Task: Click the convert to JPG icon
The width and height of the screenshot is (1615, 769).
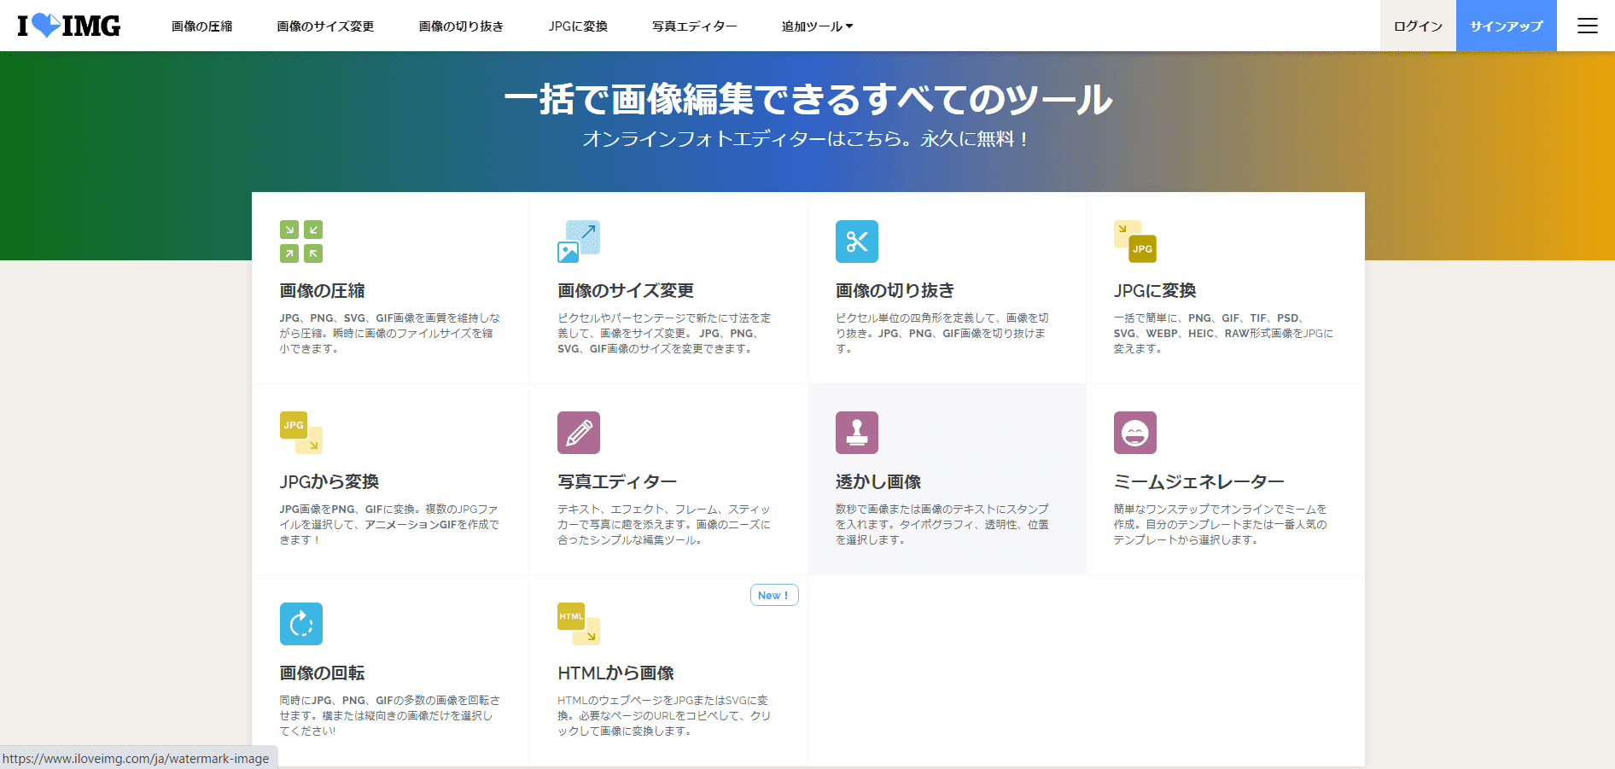Action: pos(1134,242)
